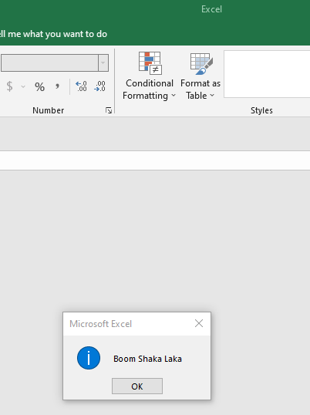Click OK in the Boom Shaka Laka dialog
Screen dimensions: 310x415
point(137,386)
